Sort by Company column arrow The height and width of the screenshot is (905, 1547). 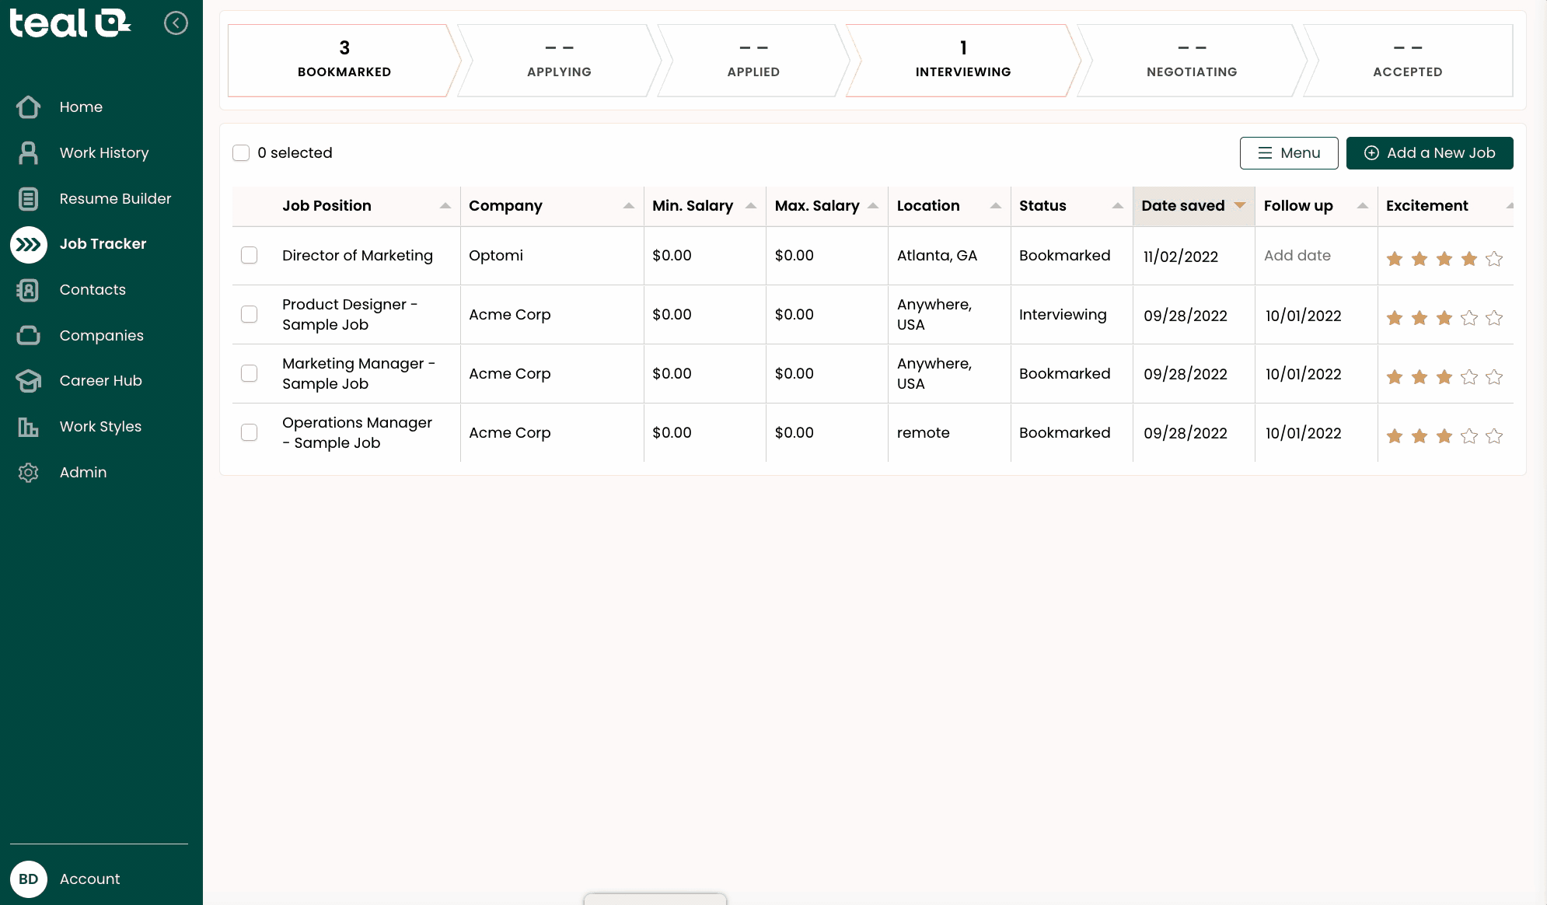coord(629,206)
